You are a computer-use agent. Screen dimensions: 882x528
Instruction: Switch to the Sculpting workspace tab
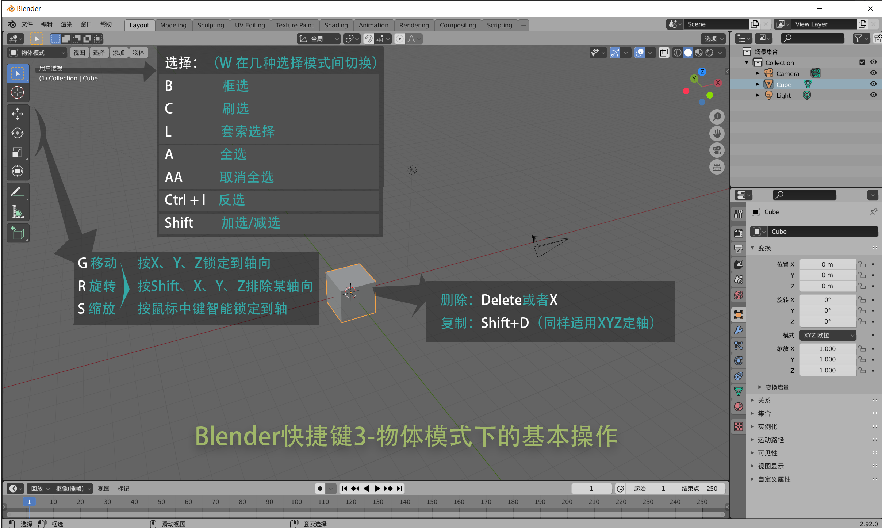click(210, 25)
